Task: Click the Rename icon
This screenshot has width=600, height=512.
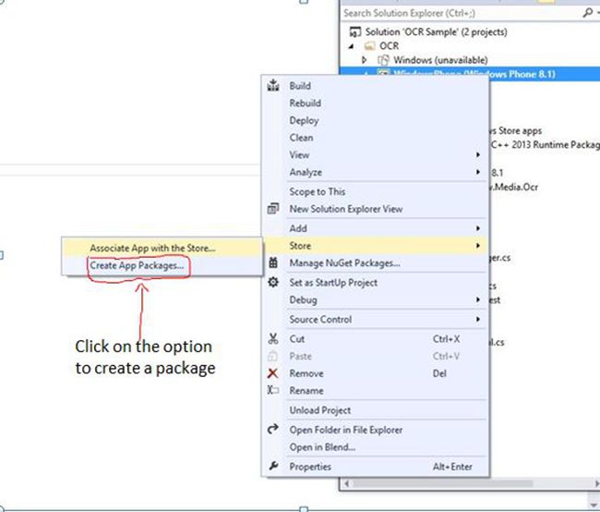Action: [273, 390]
